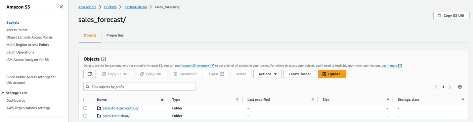Viewport: 473px width, 122px height.
Task: Close the Amazon S3 navigation panel
Action: coord(61,7)
